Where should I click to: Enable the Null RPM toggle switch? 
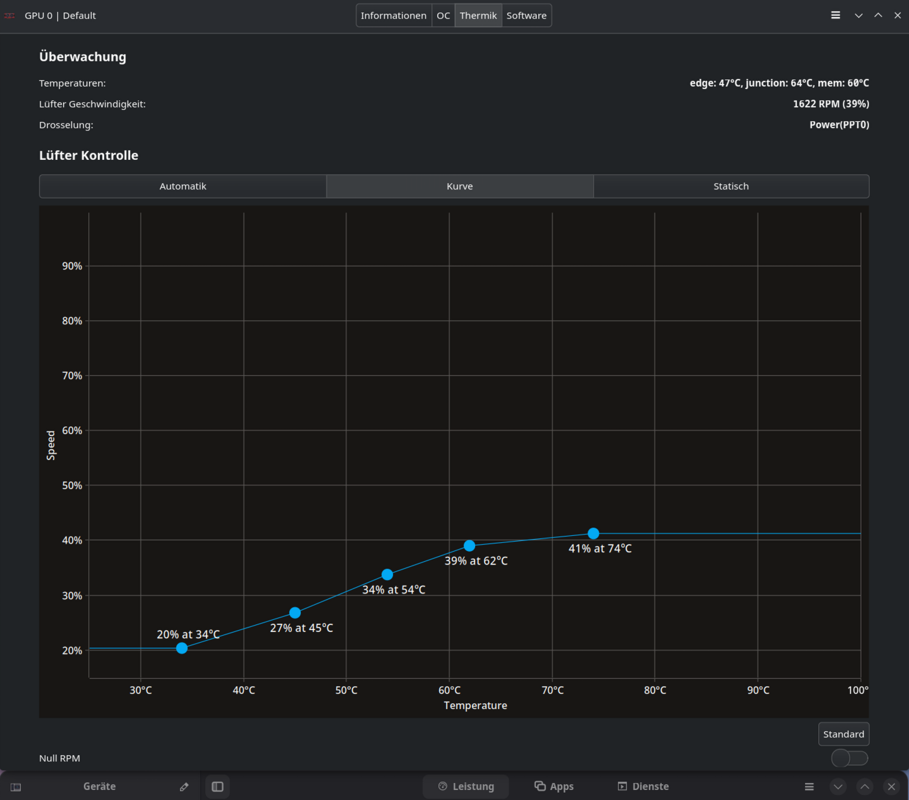pyautogui.click(x=850, y=758)
